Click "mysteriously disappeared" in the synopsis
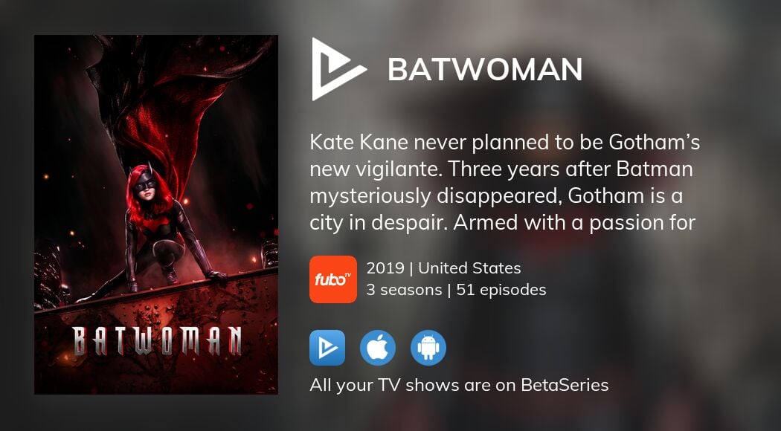781x431 pixels. [x=436, y=197]
